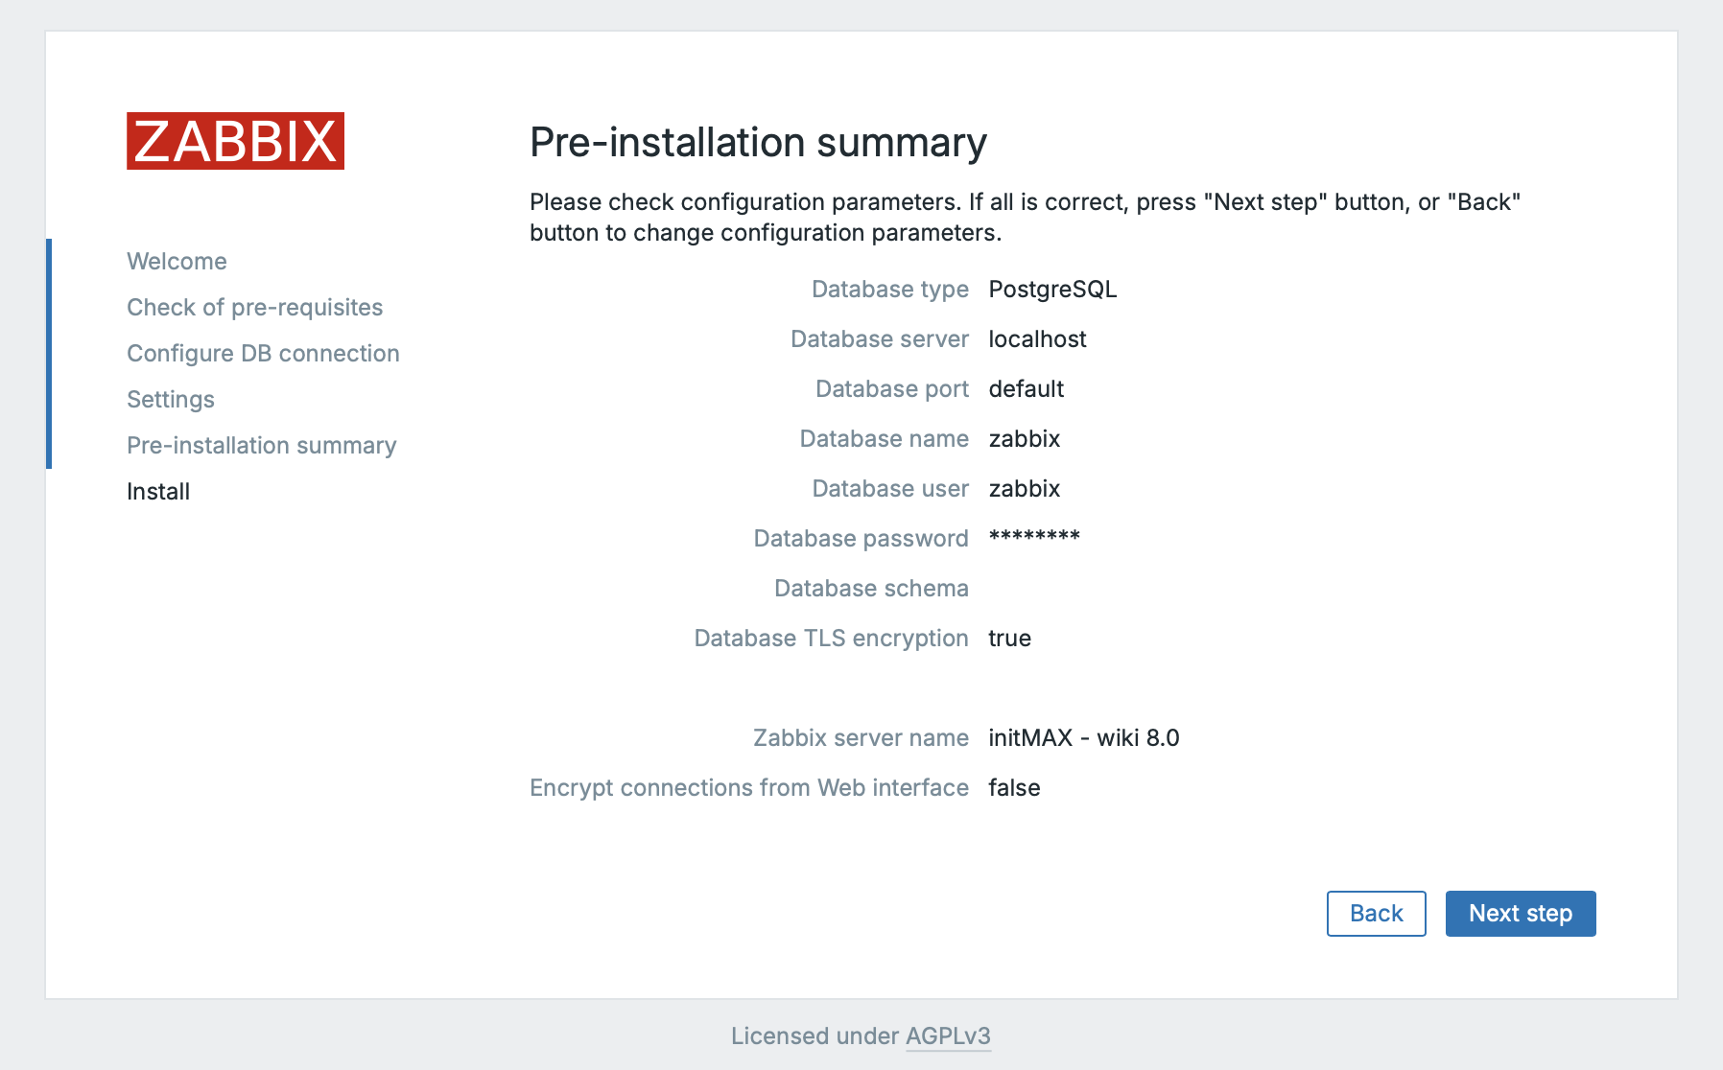Go back using the Back button
Viewport: 1723px width, 1070px height.
(1376, 913)
